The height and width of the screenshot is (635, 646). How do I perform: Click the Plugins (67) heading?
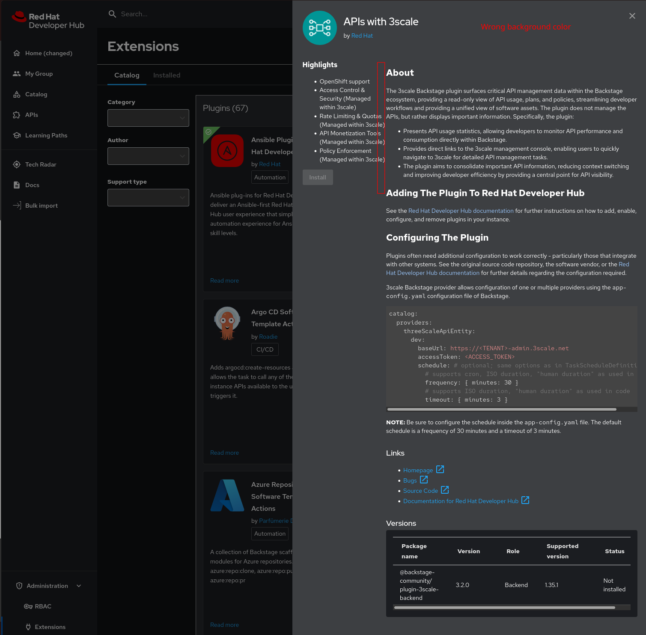226,108
